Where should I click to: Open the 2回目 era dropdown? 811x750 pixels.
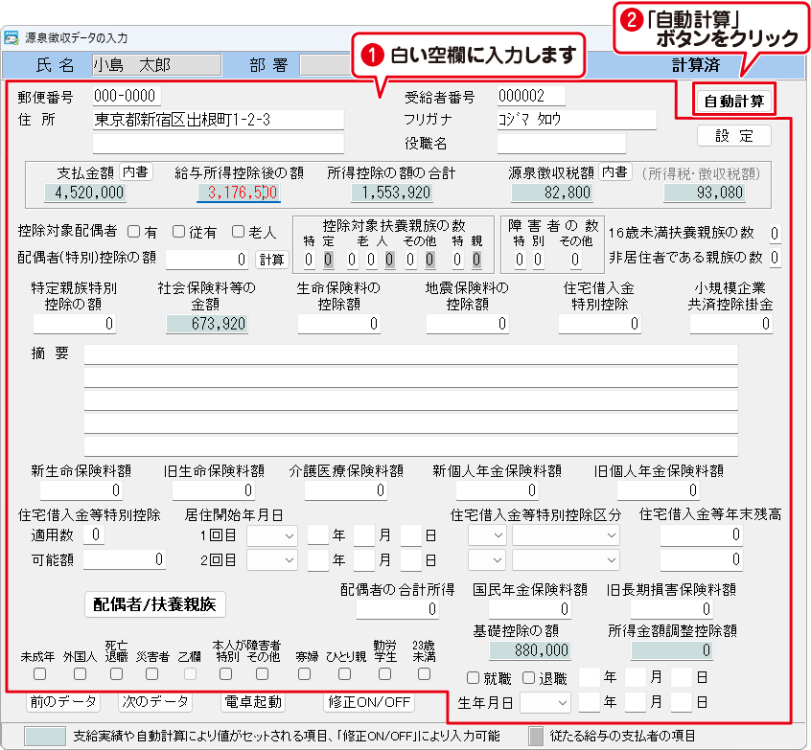(x=273, y=559)
